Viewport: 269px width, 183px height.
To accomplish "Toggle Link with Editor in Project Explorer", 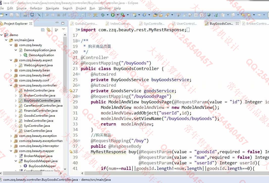I will [x=48, y=30].
